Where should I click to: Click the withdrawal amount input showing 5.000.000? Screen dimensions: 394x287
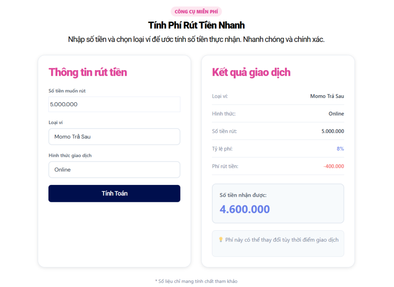[x=114, y=104]
